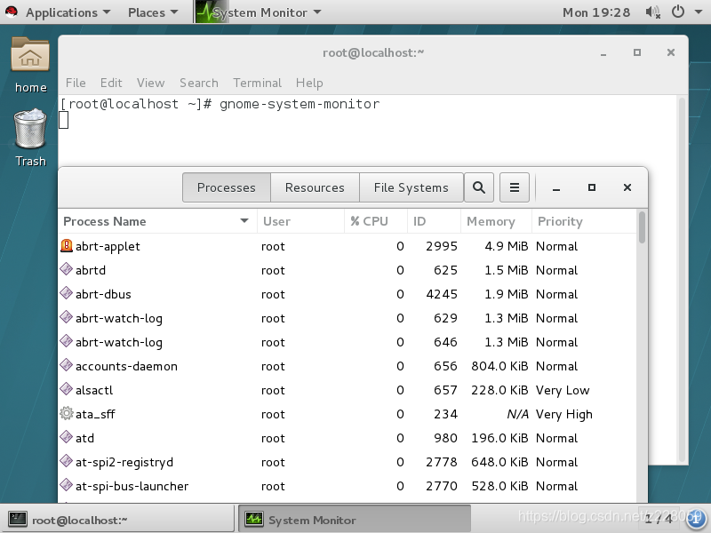Switch to the Resources tab

tap(315, 187)
